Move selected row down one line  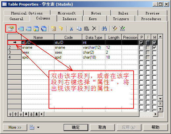(26, 114)
